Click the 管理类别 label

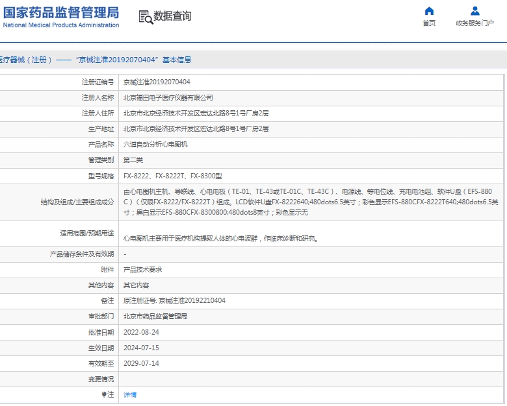pyautogui.click(x=101, y=160)
